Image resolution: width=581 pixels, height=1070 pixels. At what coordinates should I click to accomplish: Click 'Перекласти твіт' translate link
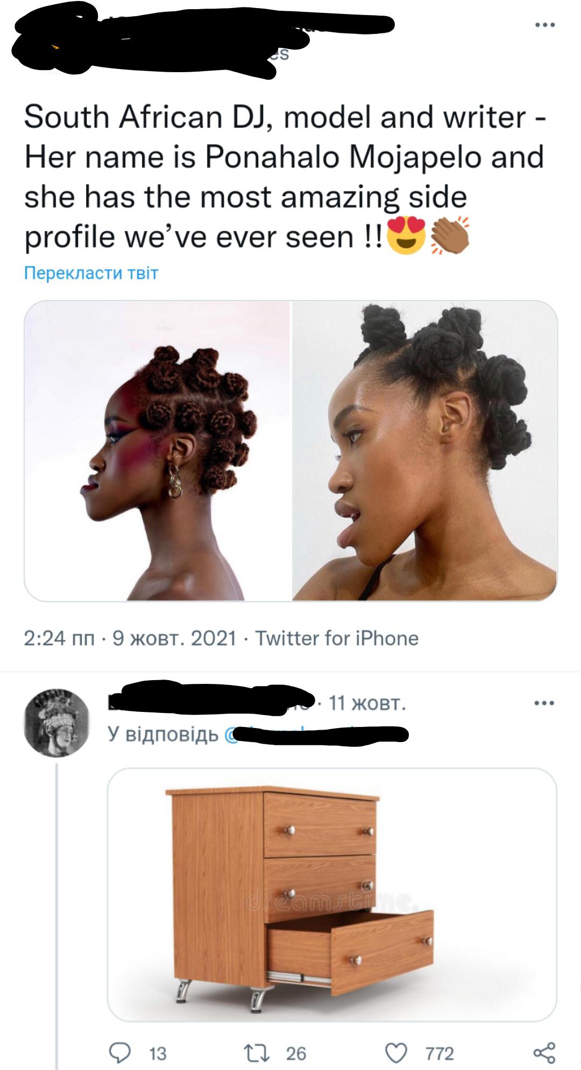[x=91, y=273]
